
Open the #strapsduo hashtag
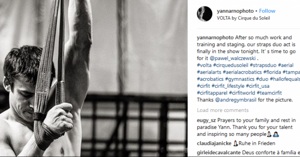coord(263,65)
